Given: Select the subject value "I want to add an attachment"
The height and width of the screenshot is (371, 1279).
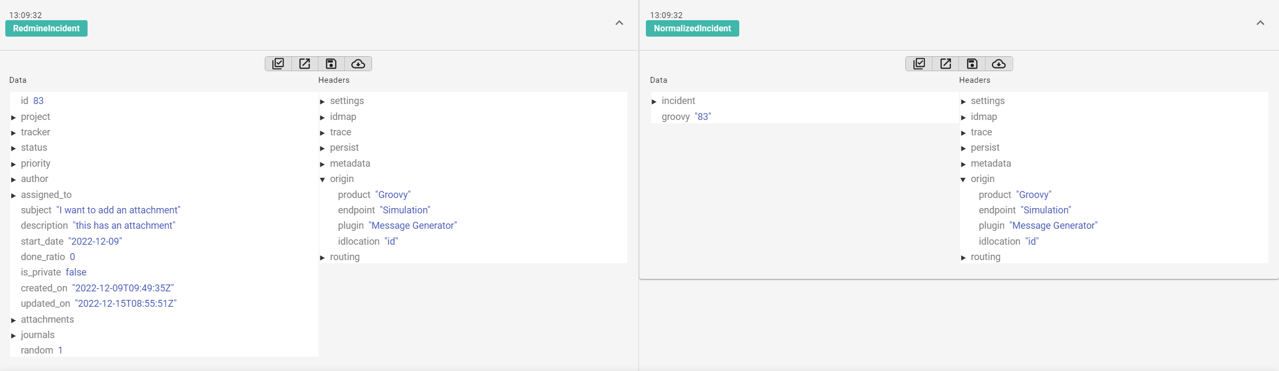Looking at the screenshot, I should point(118,210).
